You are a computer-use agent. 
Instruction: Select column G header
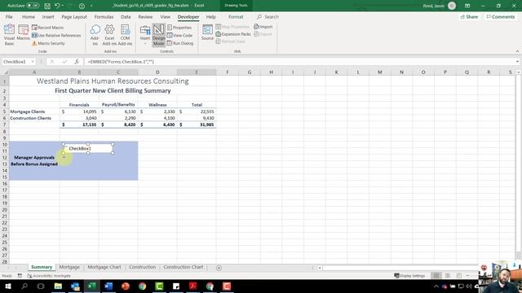[250, 72]
